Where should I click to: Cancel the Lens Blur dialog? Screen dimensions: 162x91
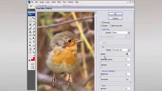point(115,18)
